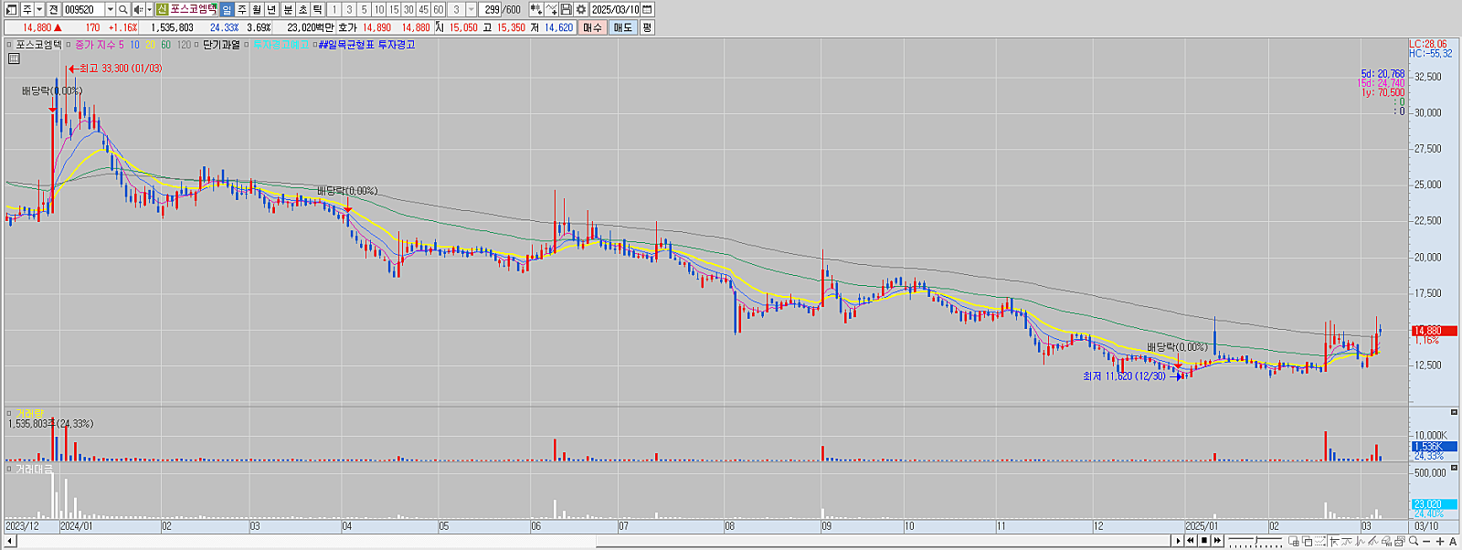Click the date field 2025/03/10
This screenshot has width=1462, height=550.
pos(615,9)
